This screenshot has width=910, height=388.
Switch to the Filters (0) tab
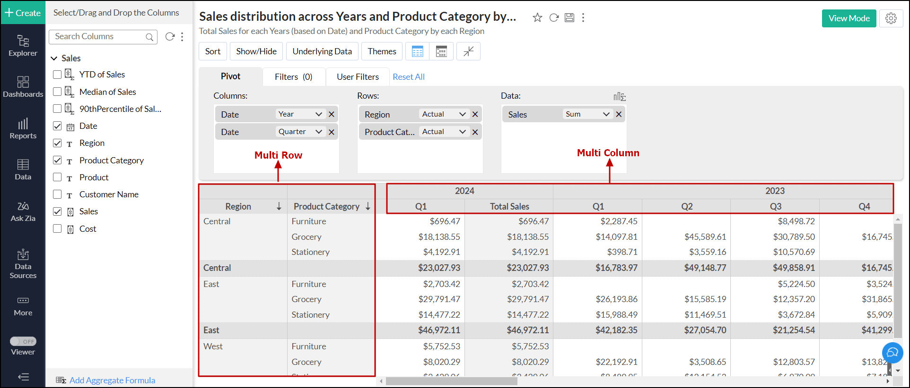(293, 77)
